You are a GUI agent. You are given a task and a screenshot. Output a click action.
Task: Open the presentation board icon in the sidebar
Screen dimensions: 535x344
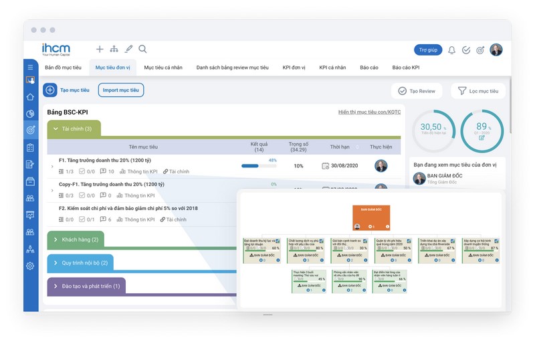point(30,215)
